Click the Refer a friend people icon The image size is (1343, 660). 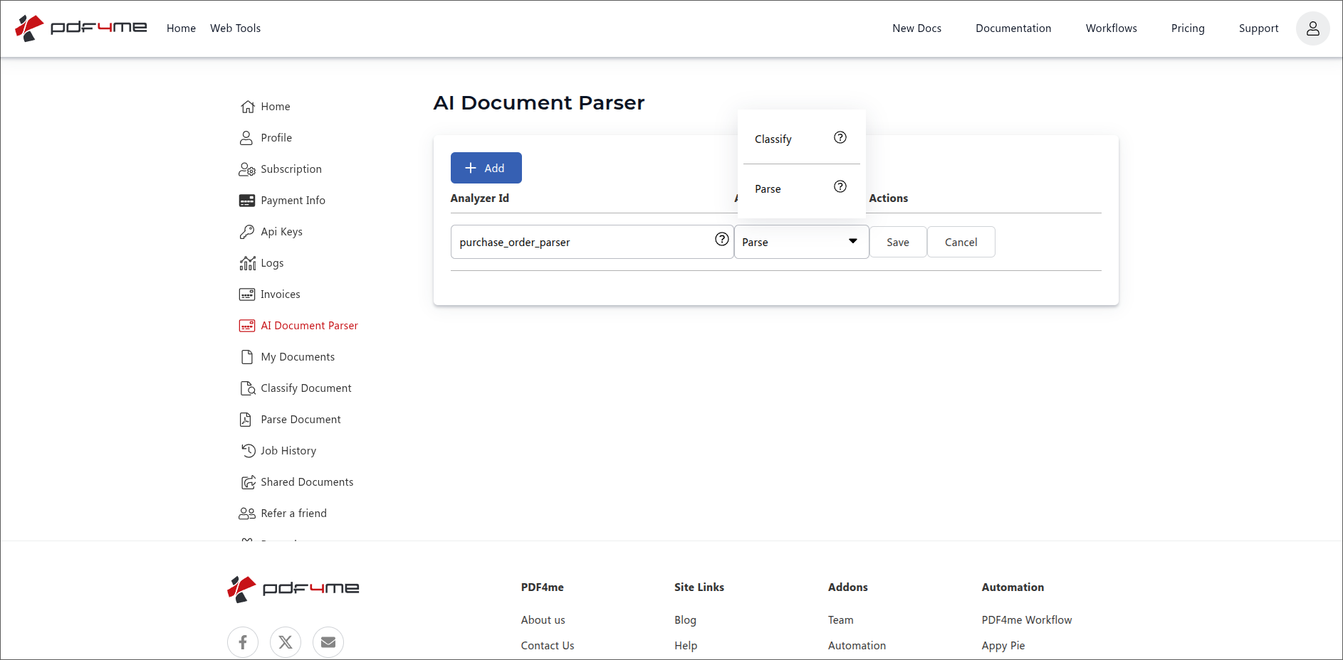(247, 513)
